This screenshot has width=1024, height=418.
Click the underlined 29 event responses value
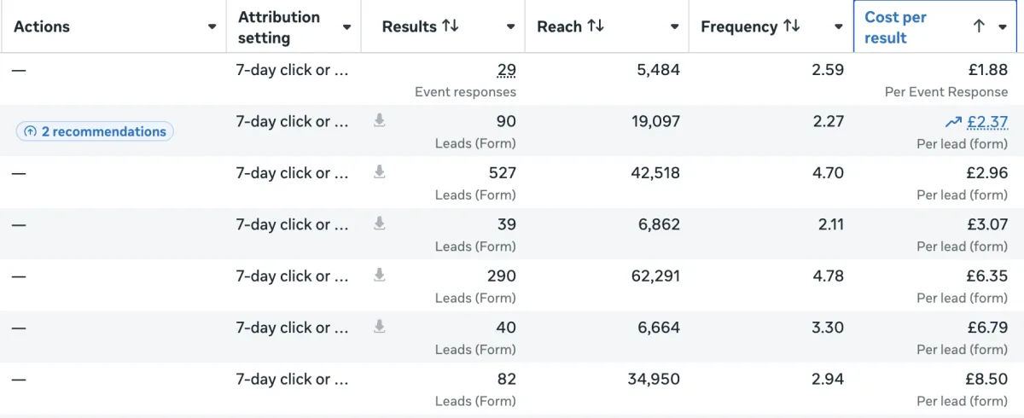506,70
